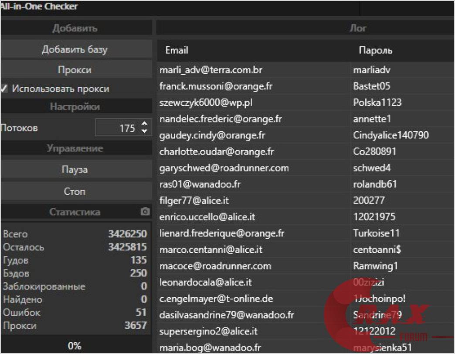Click the Гудов count 135

tap(139, 260)
